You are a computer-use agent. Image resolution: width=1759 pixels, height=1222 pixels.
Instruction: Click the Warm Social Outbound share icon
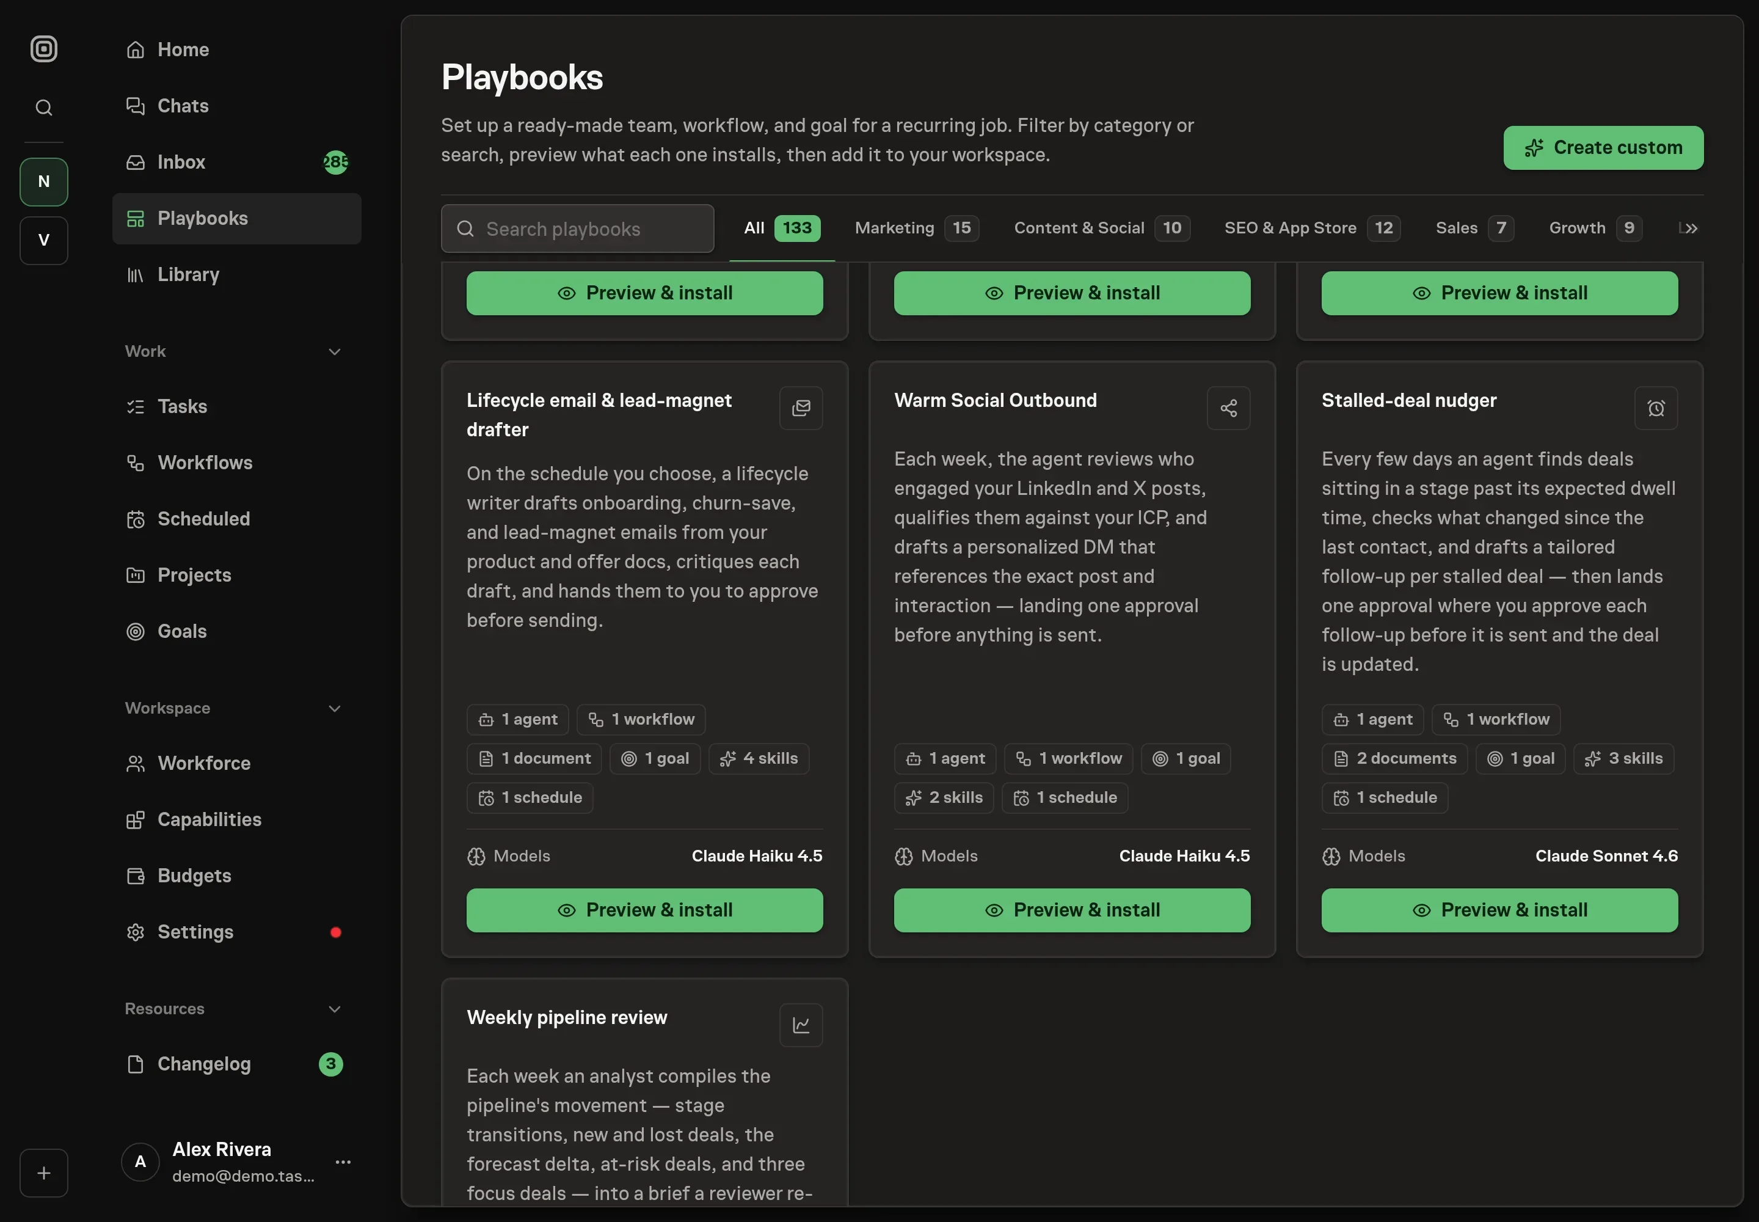[x=1228, y=408]
